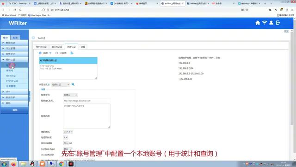Open the authentication method dropdown

[61, 84]
